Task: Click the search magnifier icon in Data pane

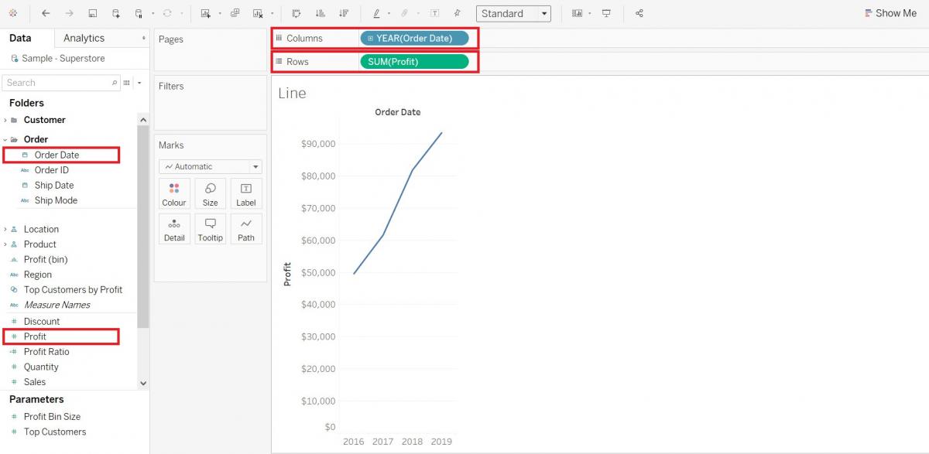Action: pos(115,83)
